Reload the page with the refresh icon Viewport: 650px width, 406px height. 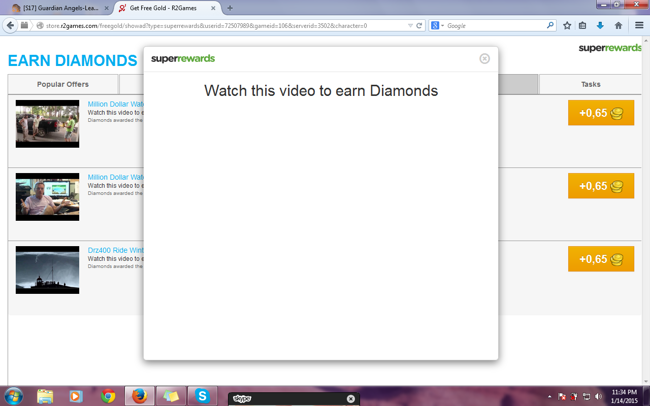419,26
